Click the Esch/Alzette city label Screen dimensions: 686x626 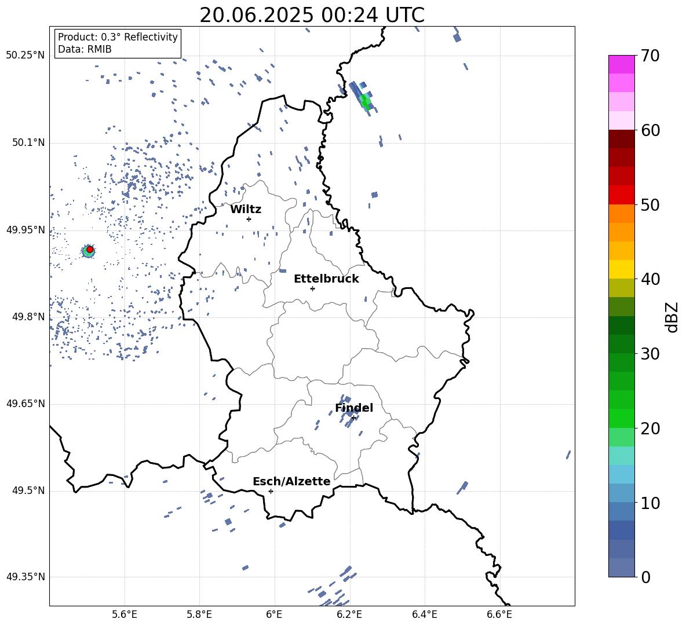tap(291, 481)
